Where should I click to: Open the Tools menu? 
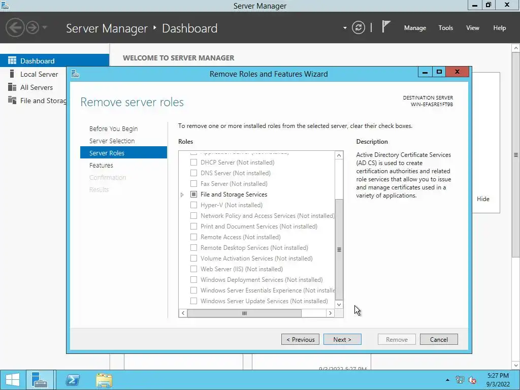click(x=445, y=28)
